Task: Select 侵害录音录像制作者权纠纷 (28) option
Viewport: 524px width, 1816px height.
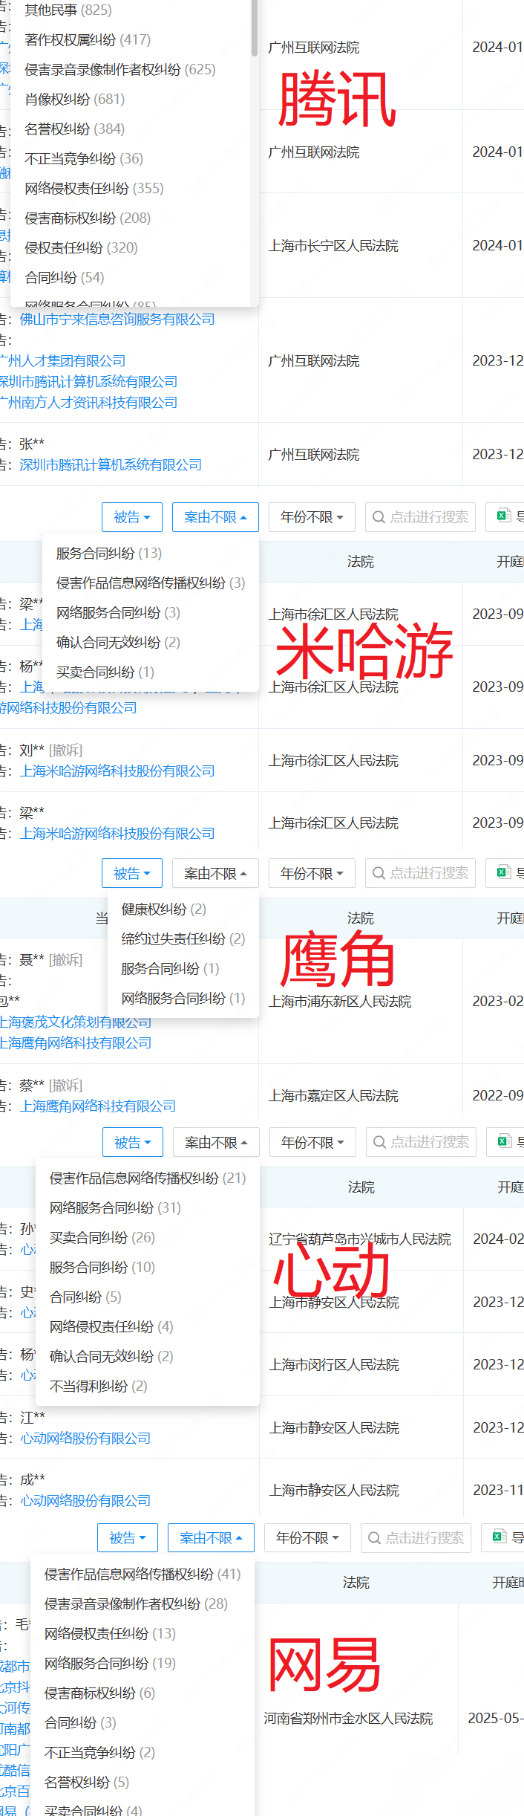Action: point(136,1603)
